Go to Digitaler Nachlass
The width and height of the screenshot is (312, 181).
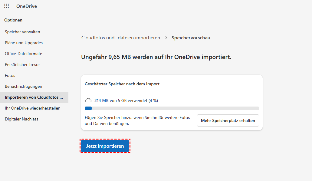pyautogui.click(x=21, y=119)
